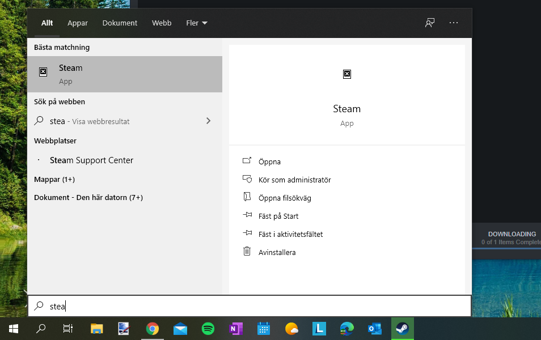Screen dimensions: 541x340
Task: Launch Spotify from the taskbar
Action: 208,329
